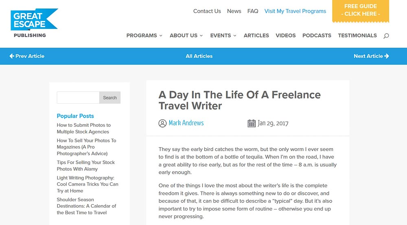Open the Videos menu item
Screen dimensions: 407x225
click(x=286, y=35)
